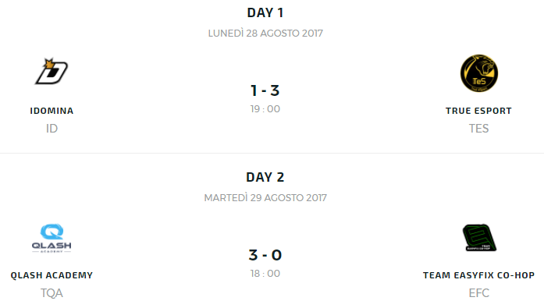
Task: Click the iDomina team logo
Action: point(52,72)
